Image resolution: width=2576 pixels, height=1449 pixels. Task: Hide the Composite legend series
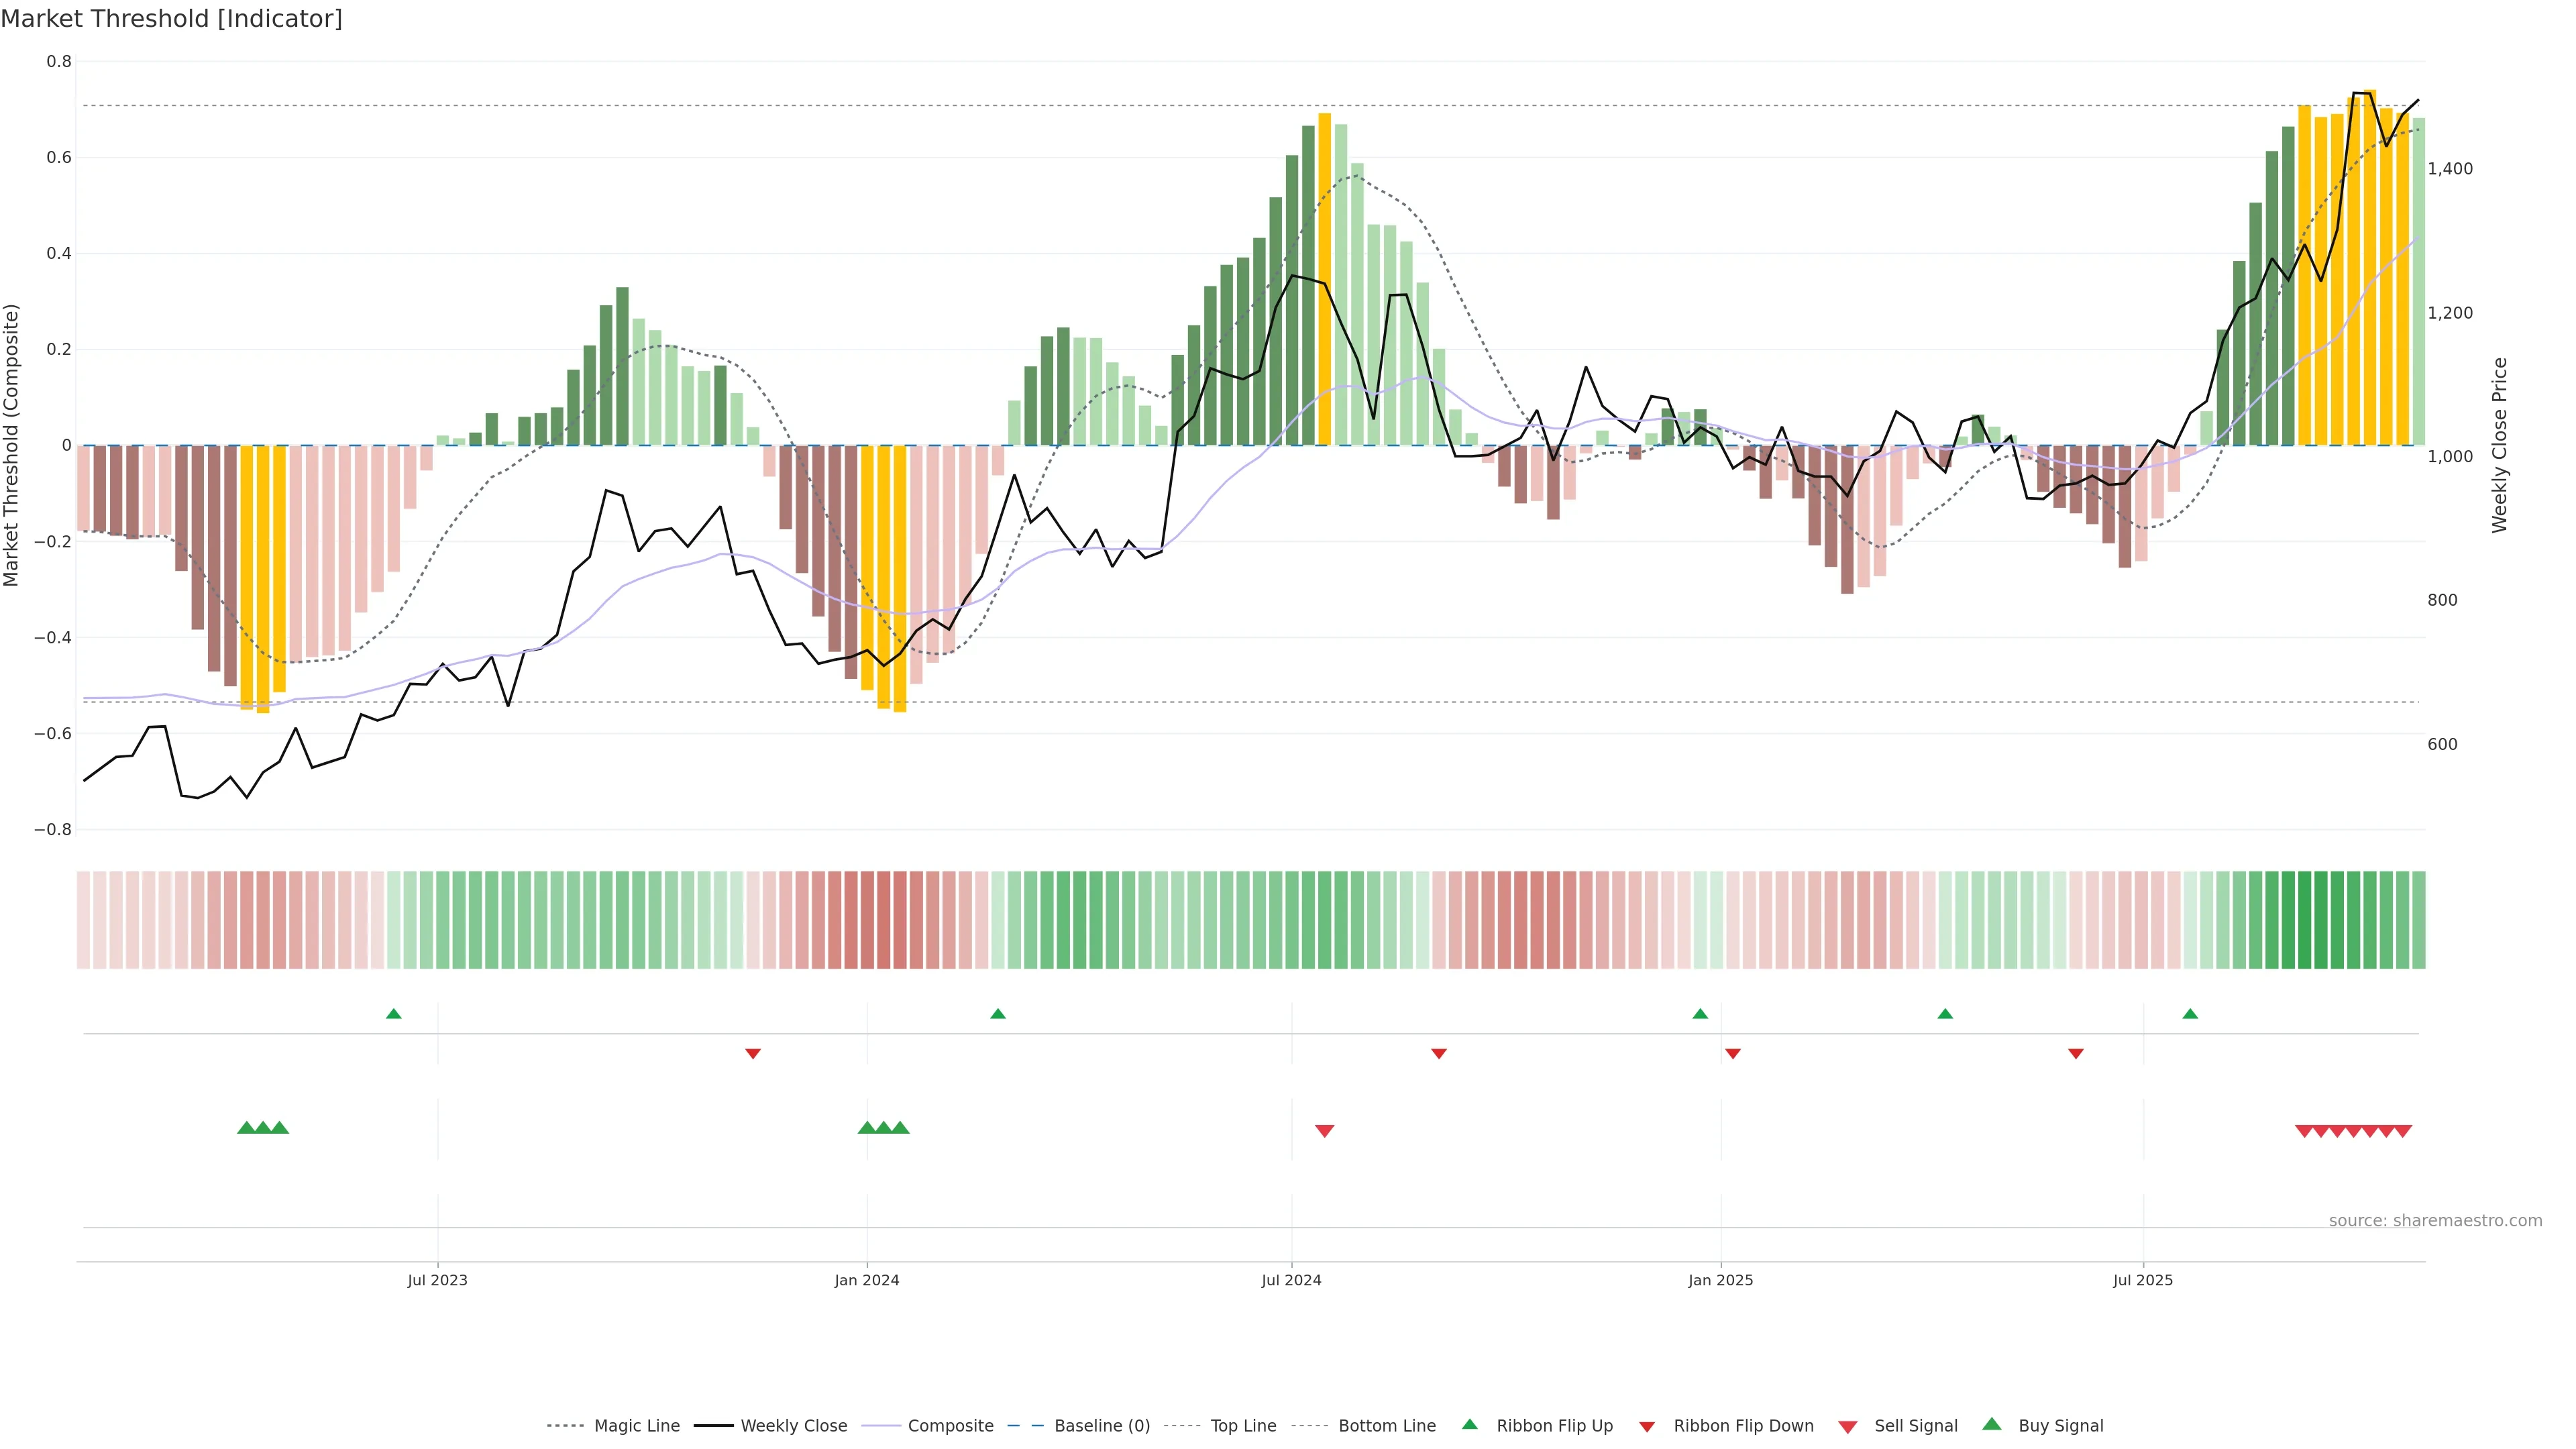point(950,1426)
